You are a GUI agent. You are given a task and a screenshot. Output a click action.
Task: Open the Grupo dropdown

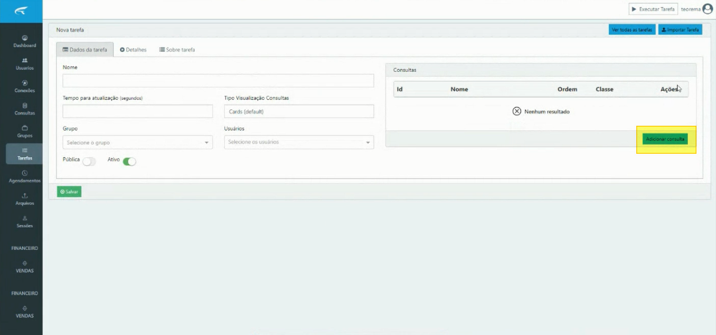(x=138, y=143)
